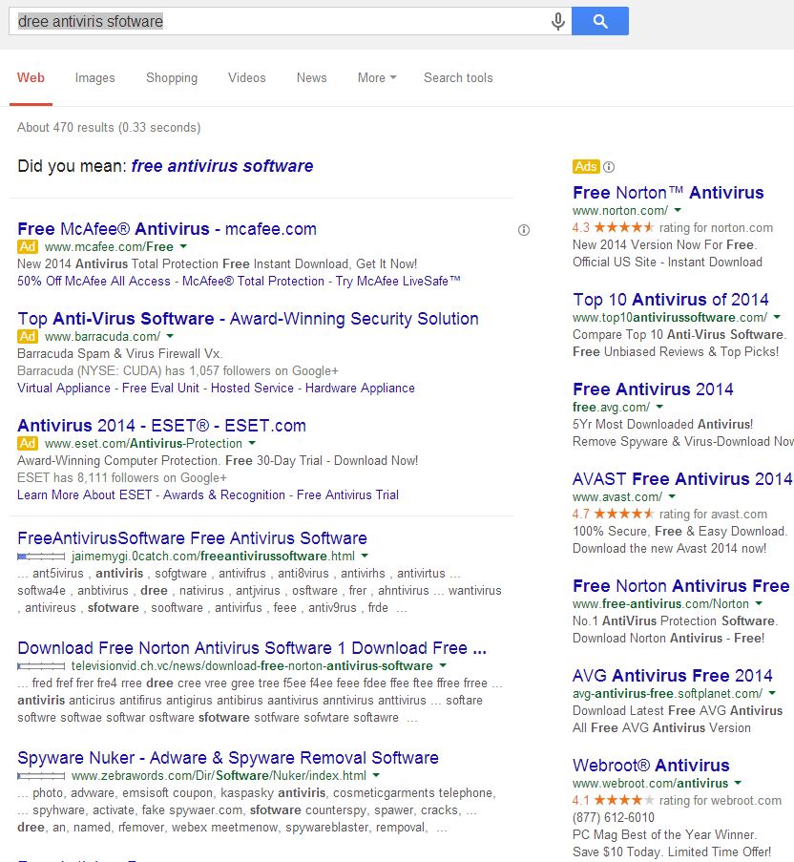Expand dropdown arrow beside jaimemygi.0catch.com URL
Image resolution: width=794 pixels, height=862 pixels.
pos(365,556)
